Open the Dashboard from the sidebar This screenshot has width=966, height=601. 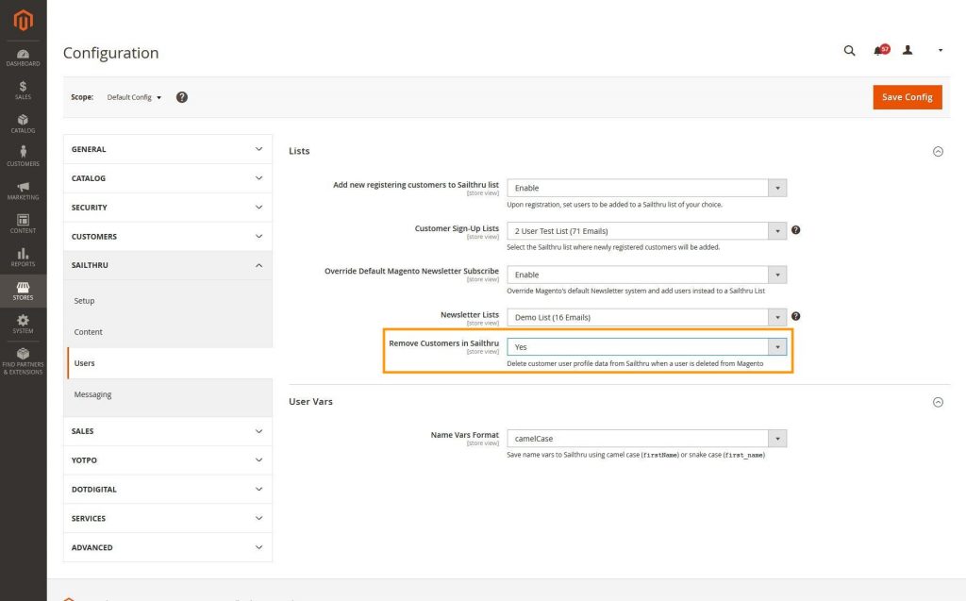[23, 57]
